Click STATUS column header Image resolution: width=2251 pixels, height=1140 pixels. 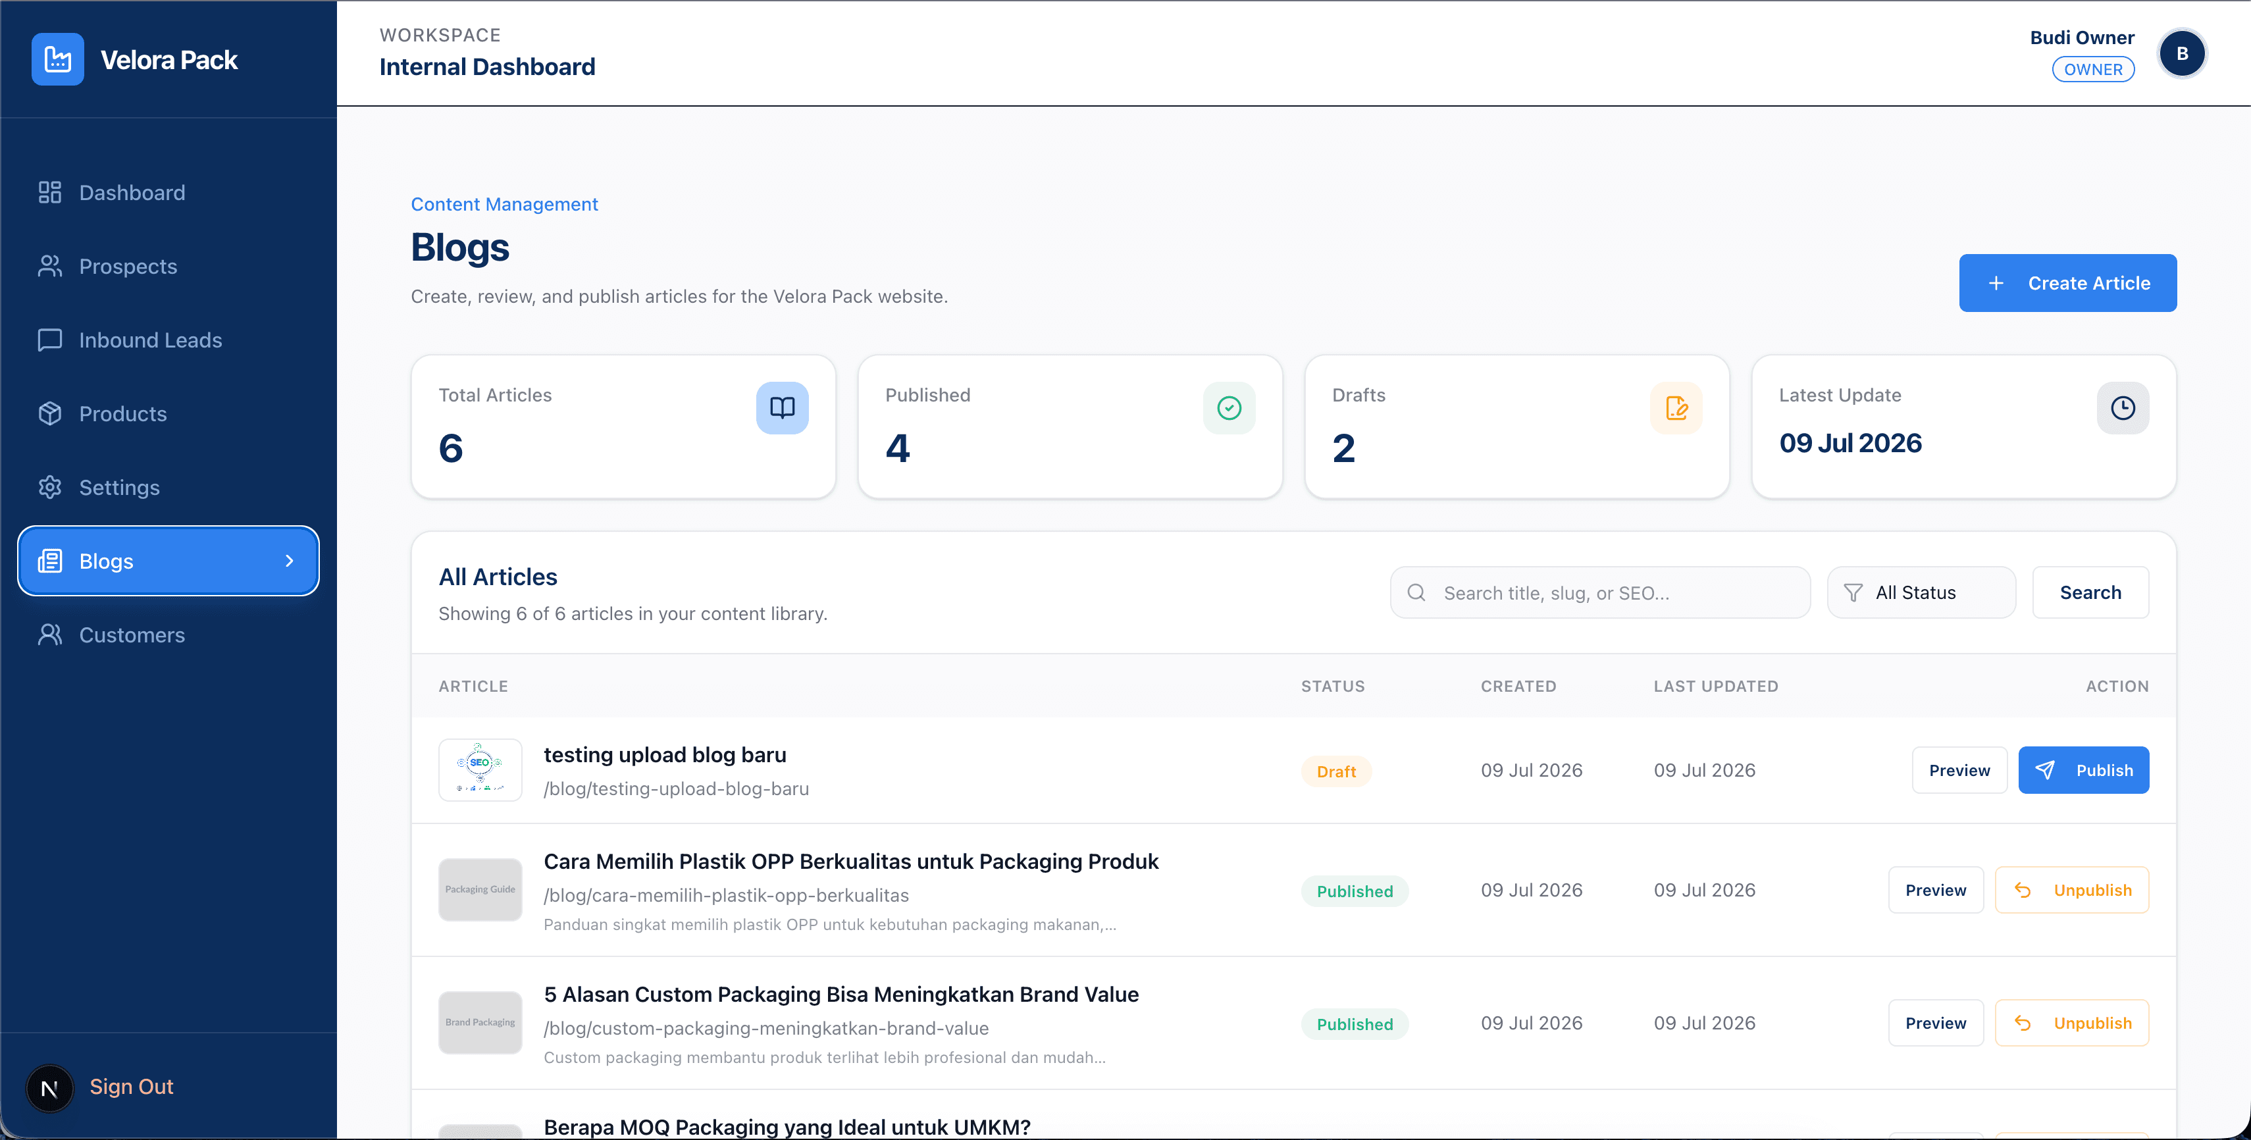click(1333, 687)
